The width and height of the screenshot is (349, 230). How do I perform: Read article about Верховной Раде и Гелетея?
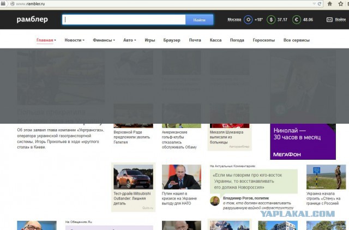pyautogui.click(x=132, y=137)
